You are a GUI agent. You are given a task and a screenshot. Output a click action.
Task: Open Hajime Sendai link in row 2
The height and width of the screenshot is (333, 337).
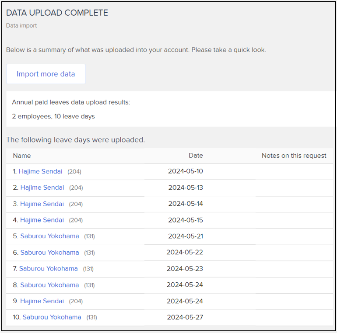[42, 187]
